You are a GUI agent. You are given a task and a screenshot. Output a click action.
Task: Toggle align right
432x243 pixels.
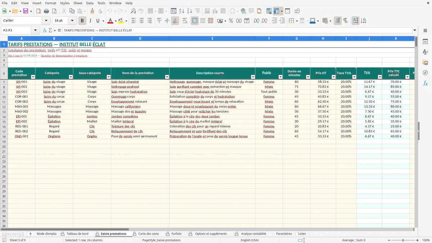(149, 21)
